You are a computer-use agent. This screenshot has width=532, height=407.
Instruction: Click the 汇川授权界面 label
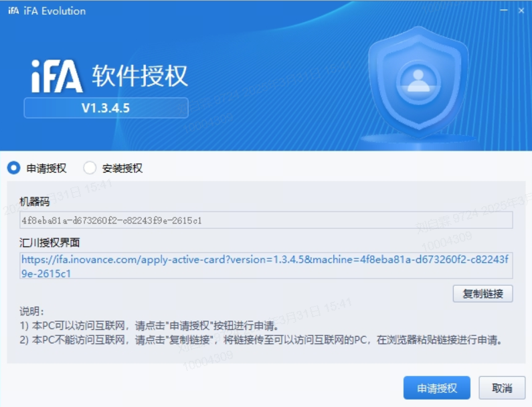[x=50, y=243]
